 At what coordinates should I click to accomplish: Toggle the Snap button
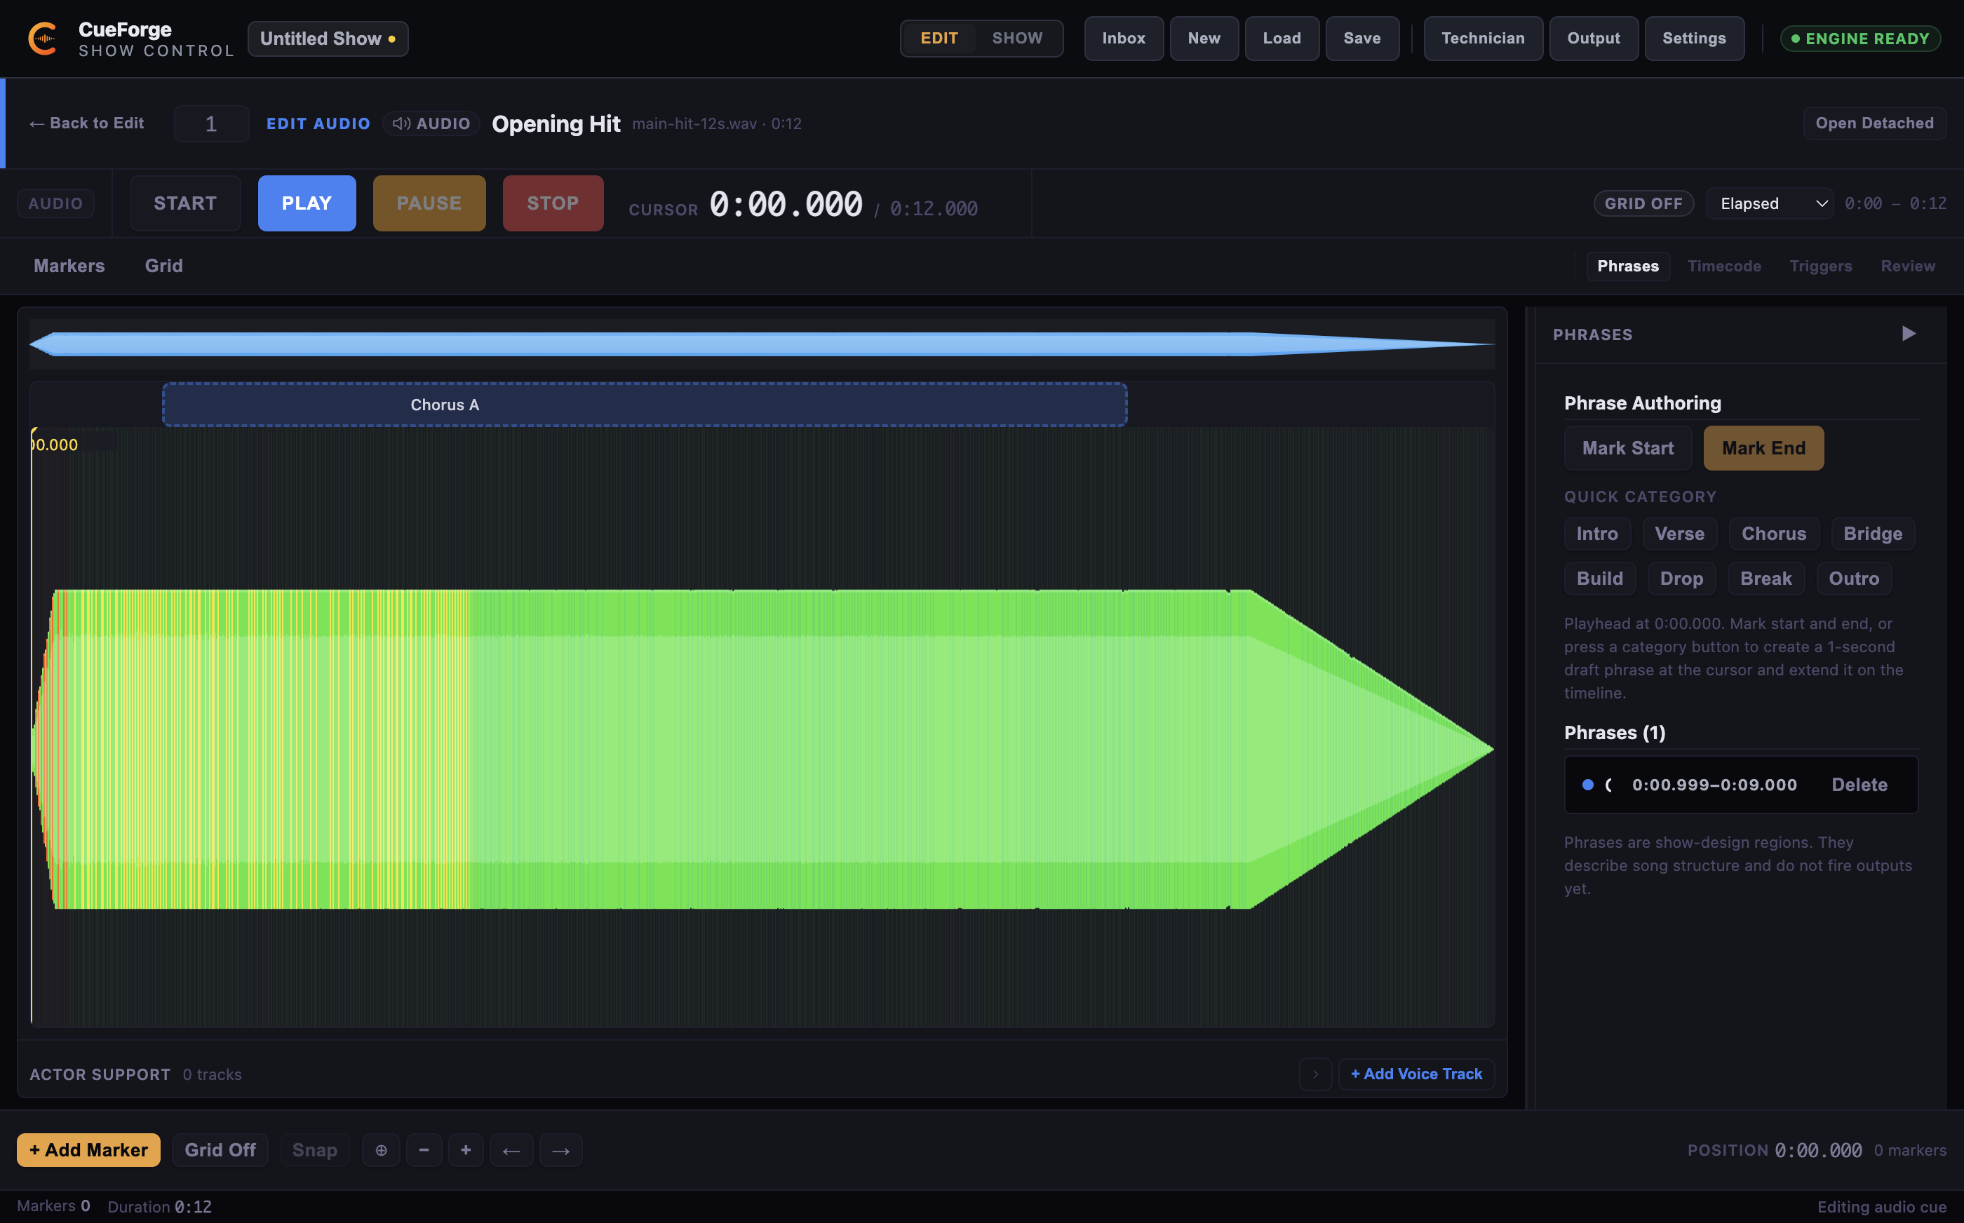pos(315,1150)
